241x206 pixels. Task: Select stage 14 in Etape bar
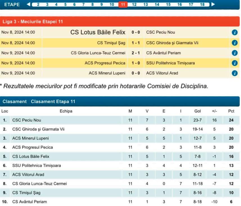pos(157,5)
